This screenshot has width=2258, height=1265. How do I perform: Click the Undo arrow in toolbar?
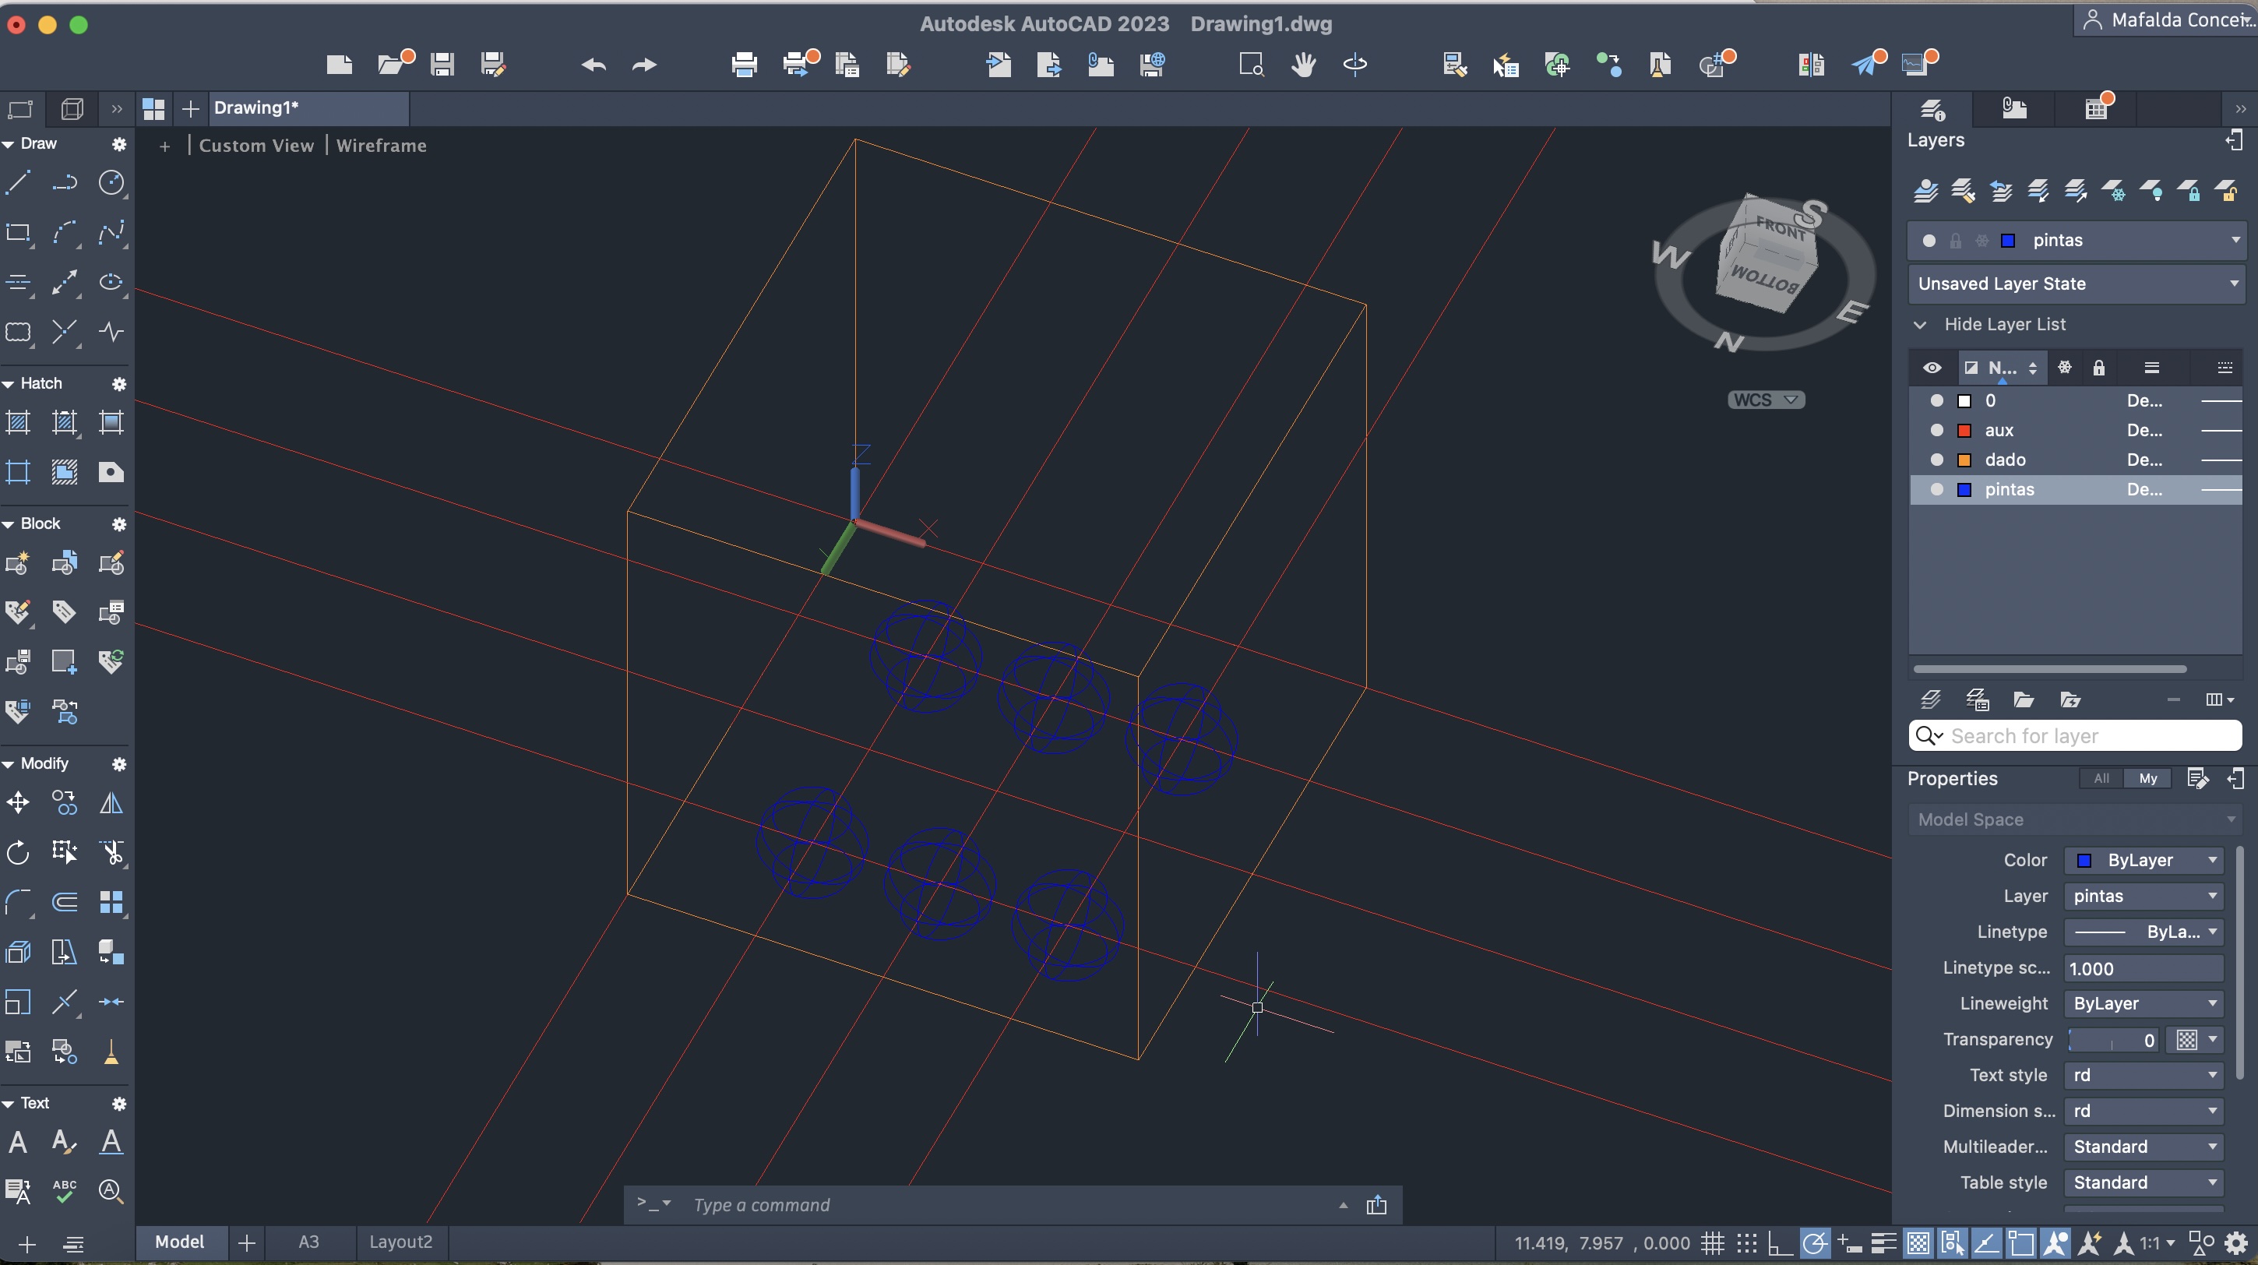click(x=594, y=64)
